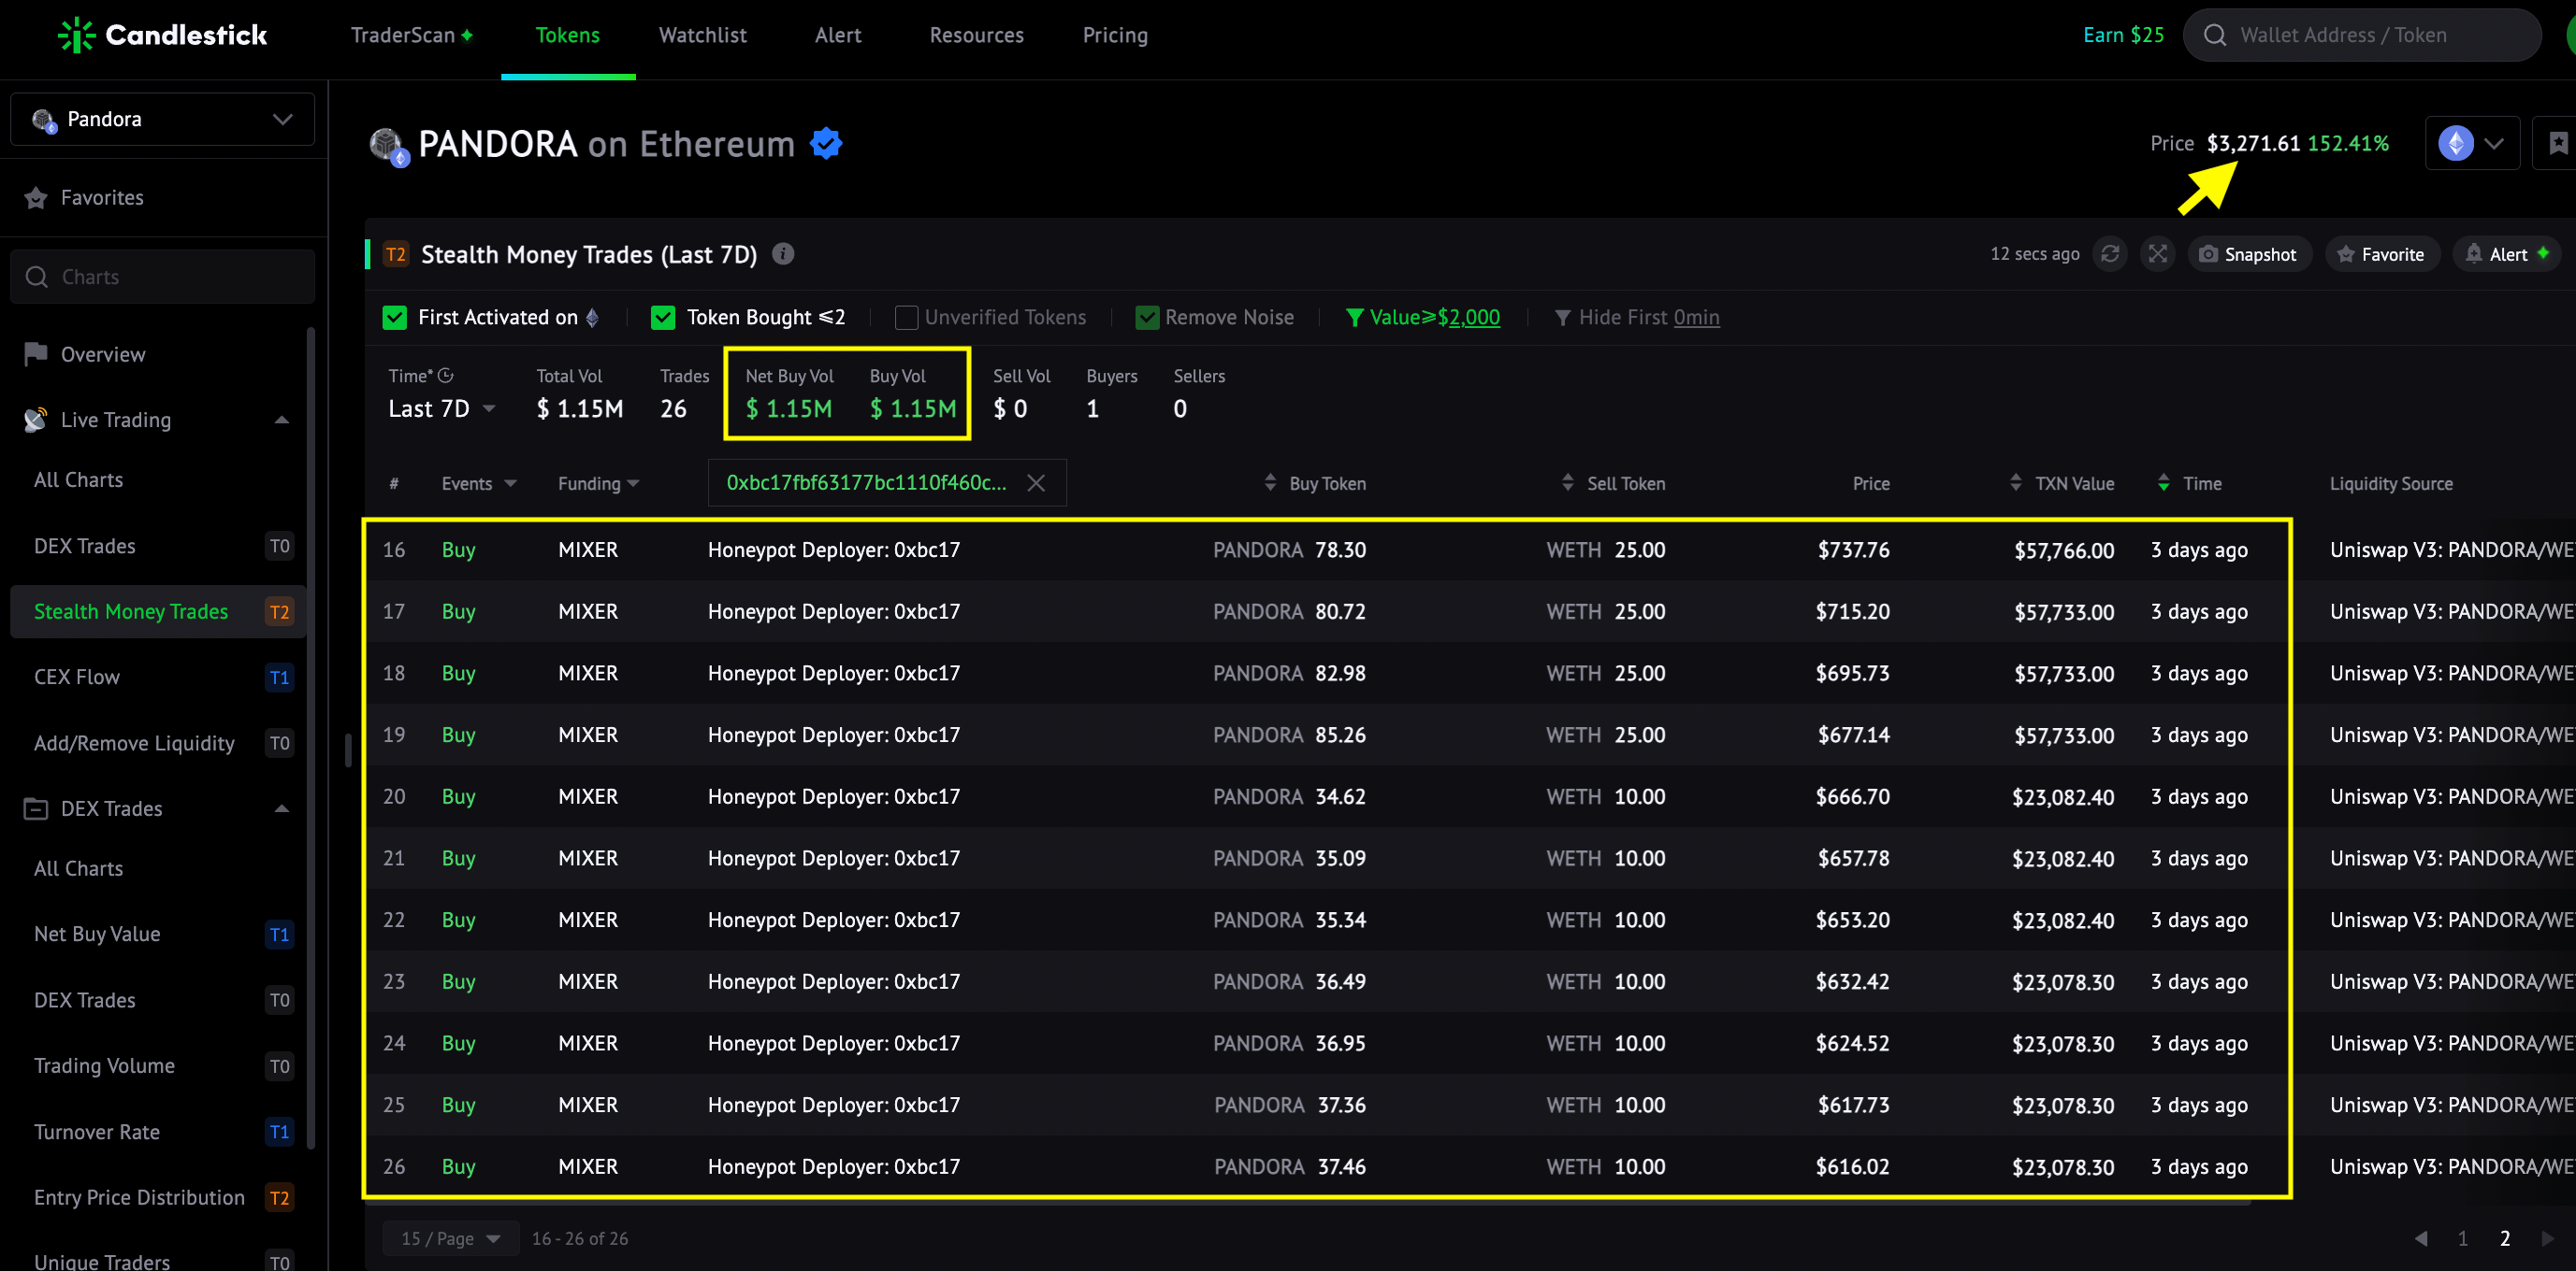This screenshot has width=2576, height=1271.
Task: Sort by Time column
Action: click(x=2163, y=482)
